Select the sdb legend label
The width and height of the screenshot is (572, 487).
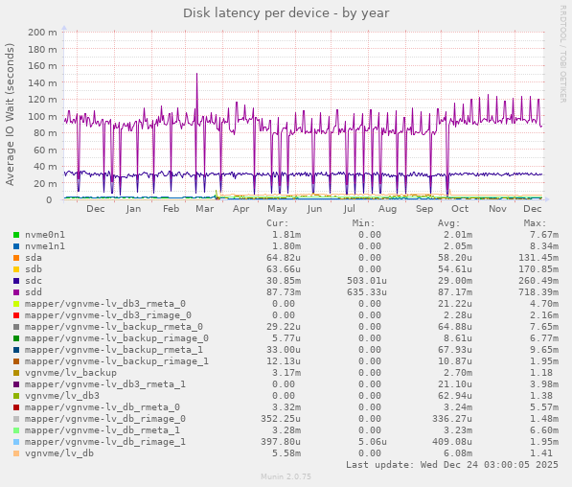click(x=34, y=269)
